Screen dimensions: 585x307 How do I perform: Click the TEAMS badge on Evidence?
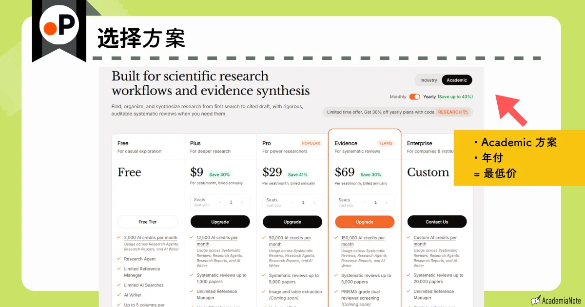(386, 143)
